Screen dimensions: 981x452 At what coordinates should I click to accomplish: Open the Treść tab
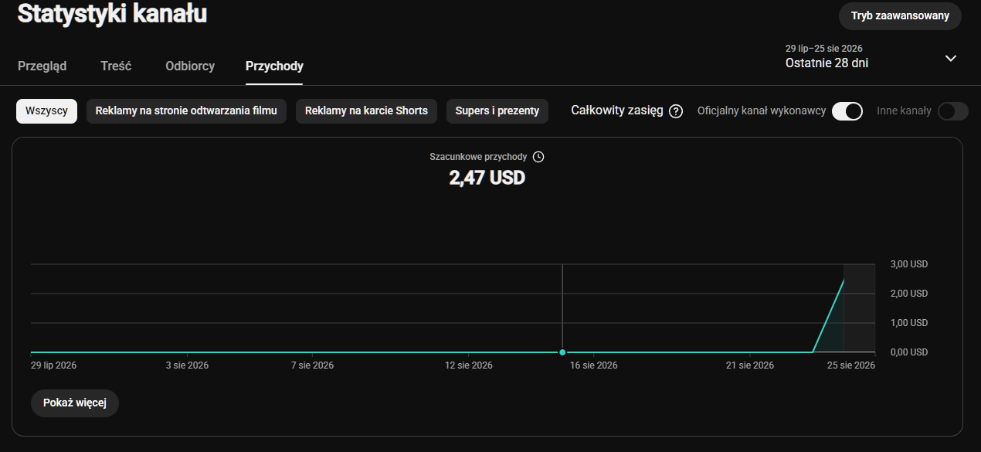116,66
